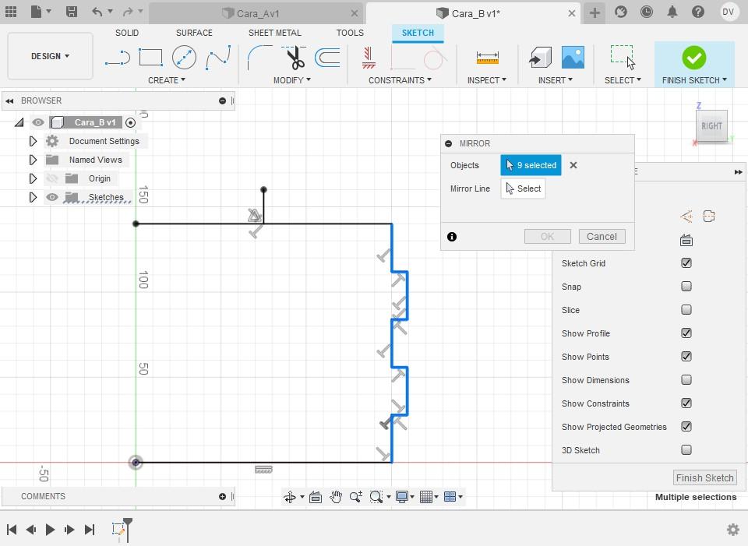Viewport: 748px width, 546px height.
Task: Open the Extensions icon in the title bar
Action: (621, 12)
